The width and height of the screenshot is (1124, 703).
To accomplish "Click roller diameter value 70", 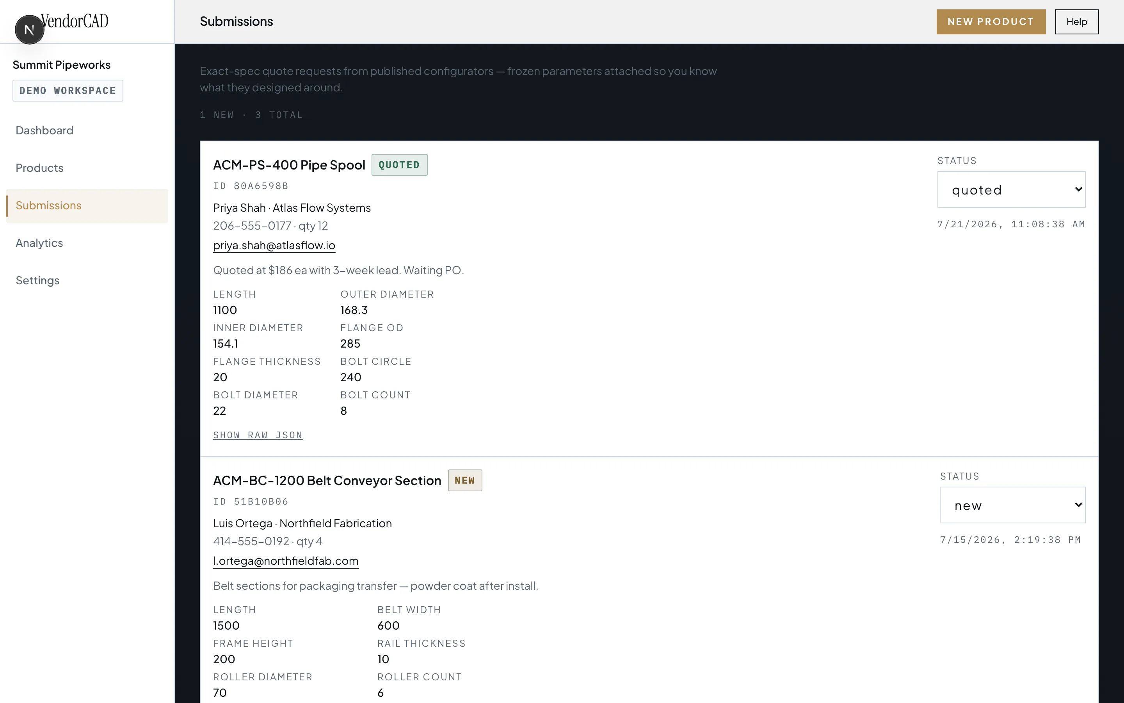I will (220, 693).
